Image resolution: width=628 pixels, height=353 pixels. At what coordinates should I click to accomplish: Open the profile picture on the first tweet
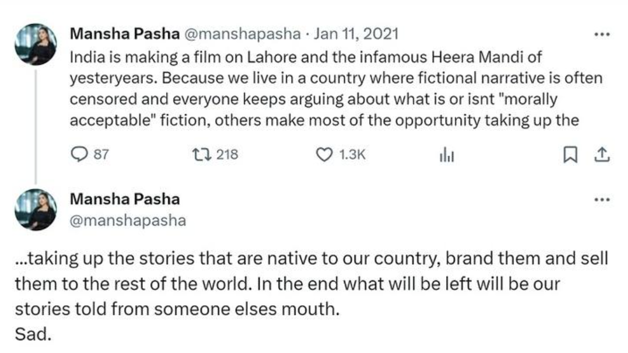point(36,44)
